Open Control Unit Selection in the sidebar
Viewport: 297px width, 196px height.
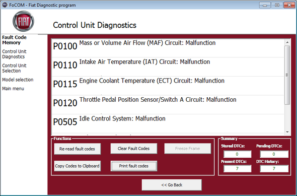14,68
